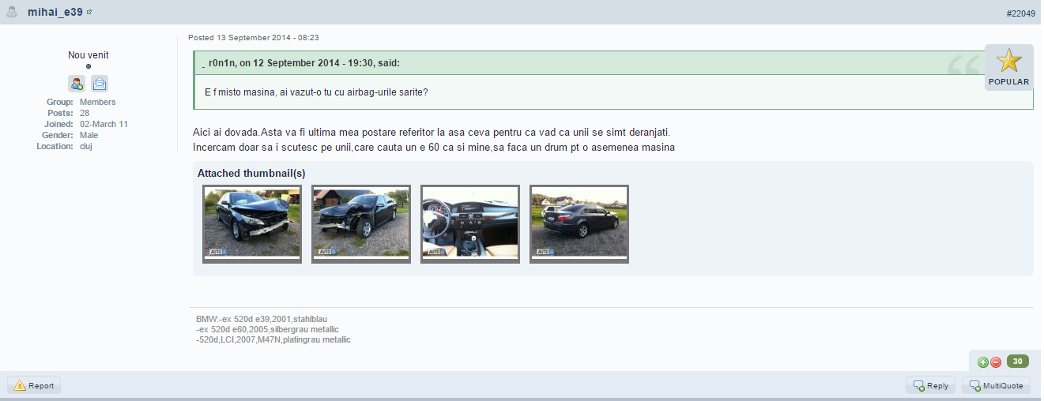Open the third thumbnail of car interior
1044x401 pixels.
[x=470, y=223]
